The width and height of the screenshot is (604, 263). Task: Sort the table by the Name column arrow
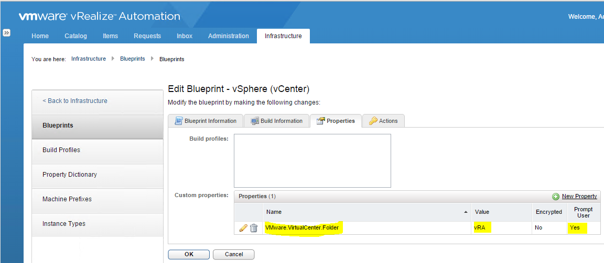(466, 212)
